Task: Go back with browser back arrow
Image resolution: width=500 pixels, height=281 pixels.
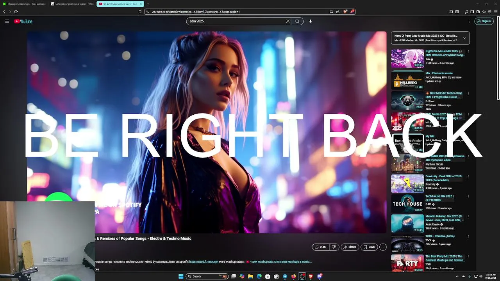Action: pos(4,12)
